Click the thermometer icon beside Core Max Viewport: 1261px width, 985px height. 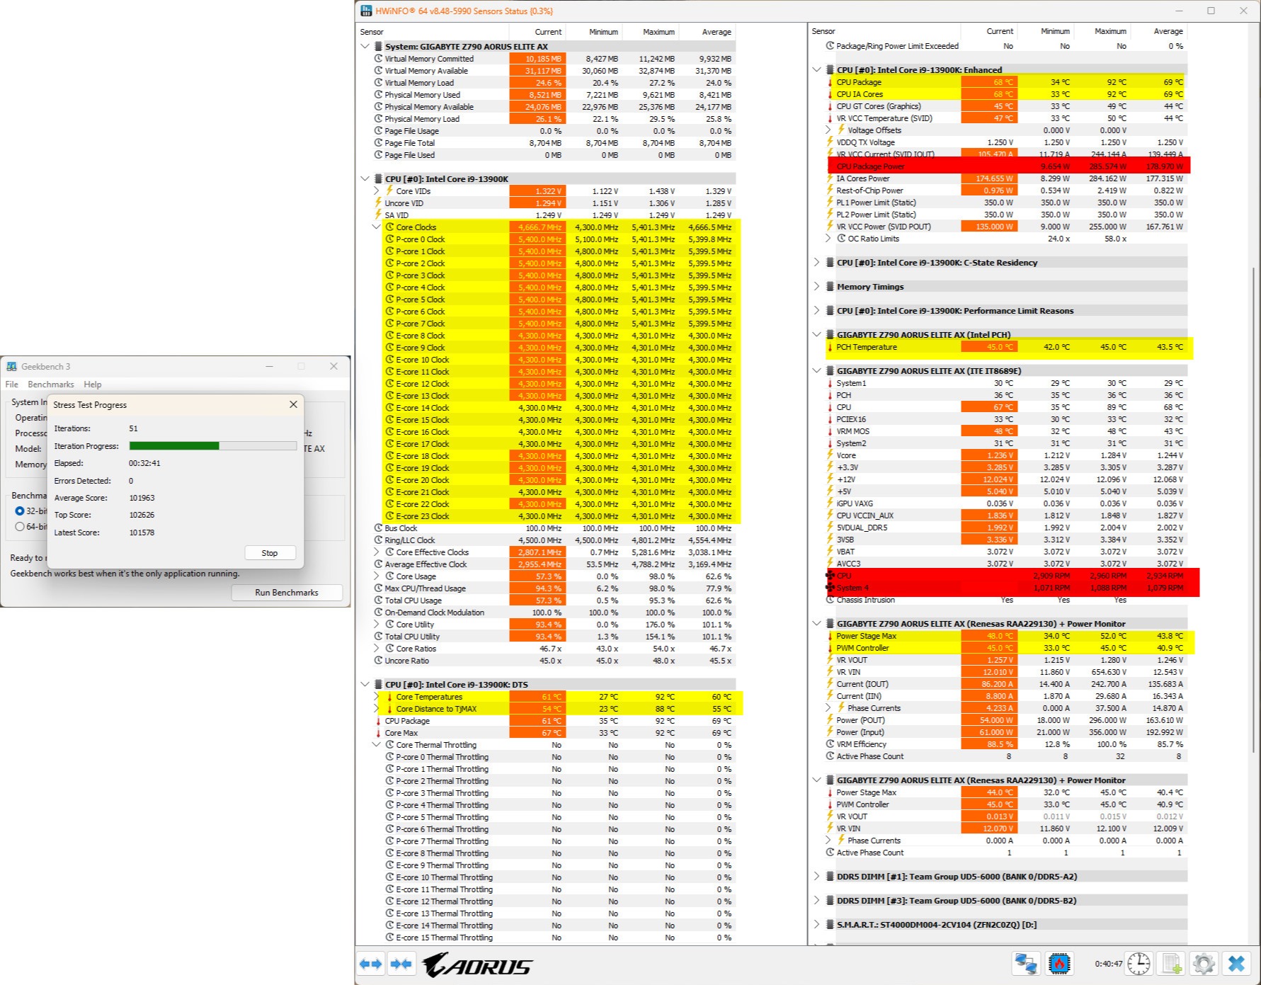coord(378,733)
